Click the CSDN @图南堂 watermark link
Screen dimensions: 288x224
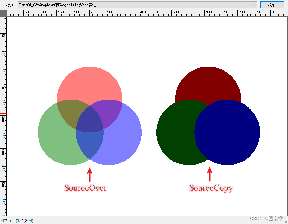[266, 218]
